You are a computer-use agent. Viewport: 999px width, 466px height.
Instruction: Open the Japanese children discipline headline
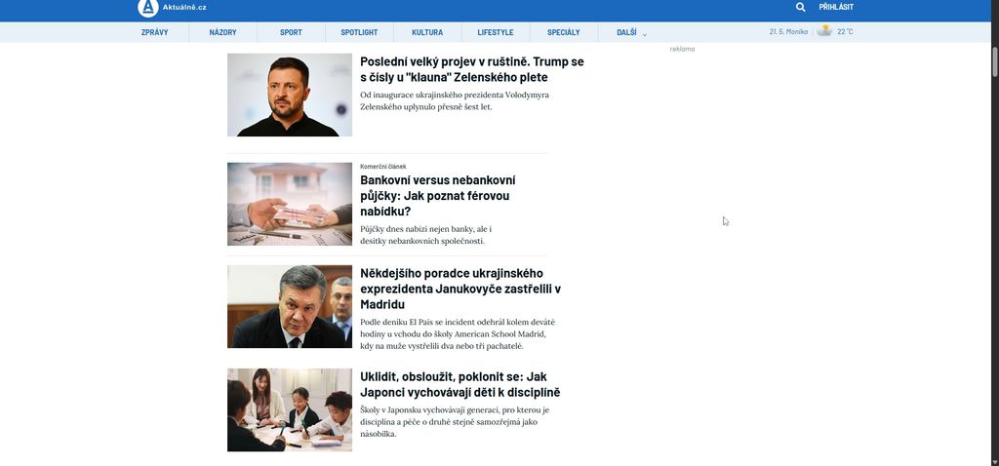coord(460,384)
